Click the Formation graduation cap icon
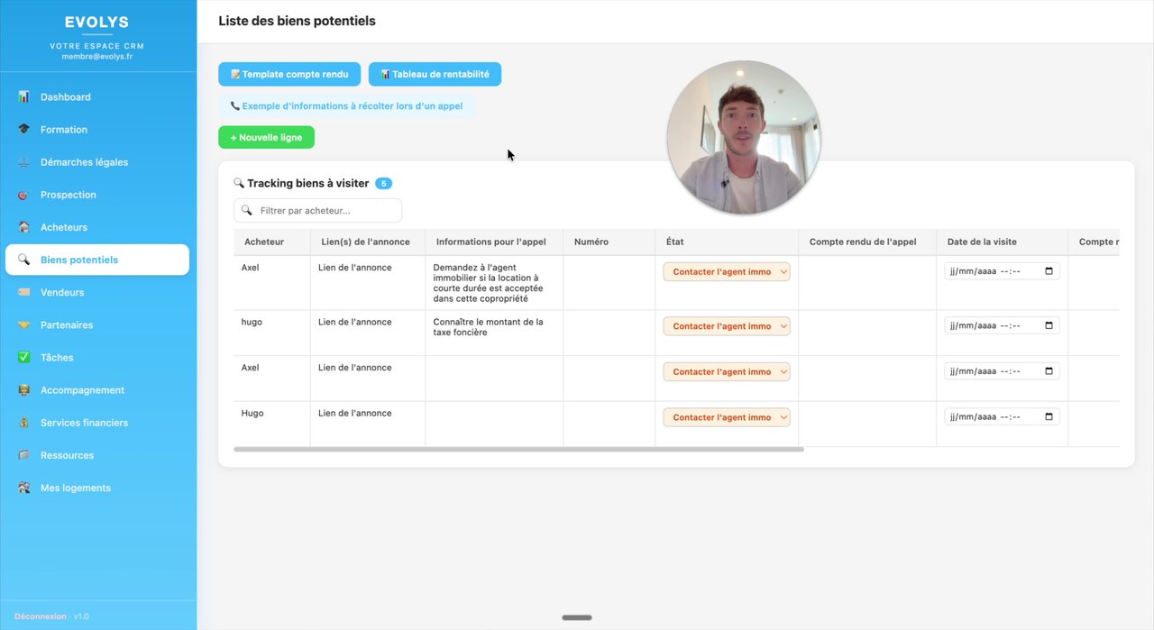 tap(24, 130)
